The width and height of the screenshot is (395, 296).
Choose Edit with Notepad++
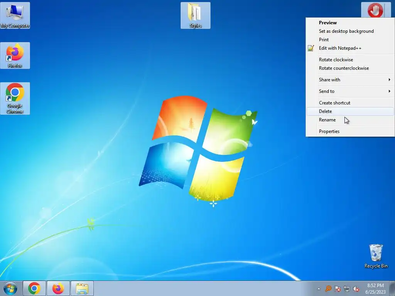pyautogui.click(x=350, y=48)
